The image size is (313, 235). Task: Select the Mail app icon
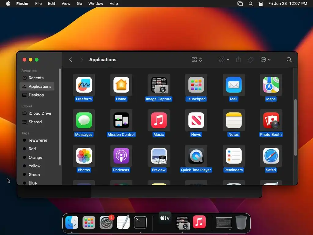[x=234, y=85]
